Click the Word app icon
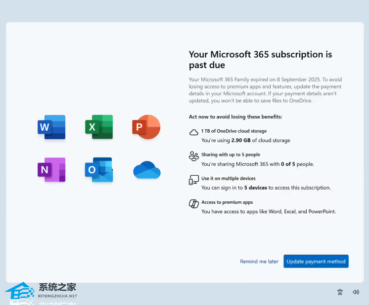 click(x=51, y=127)
